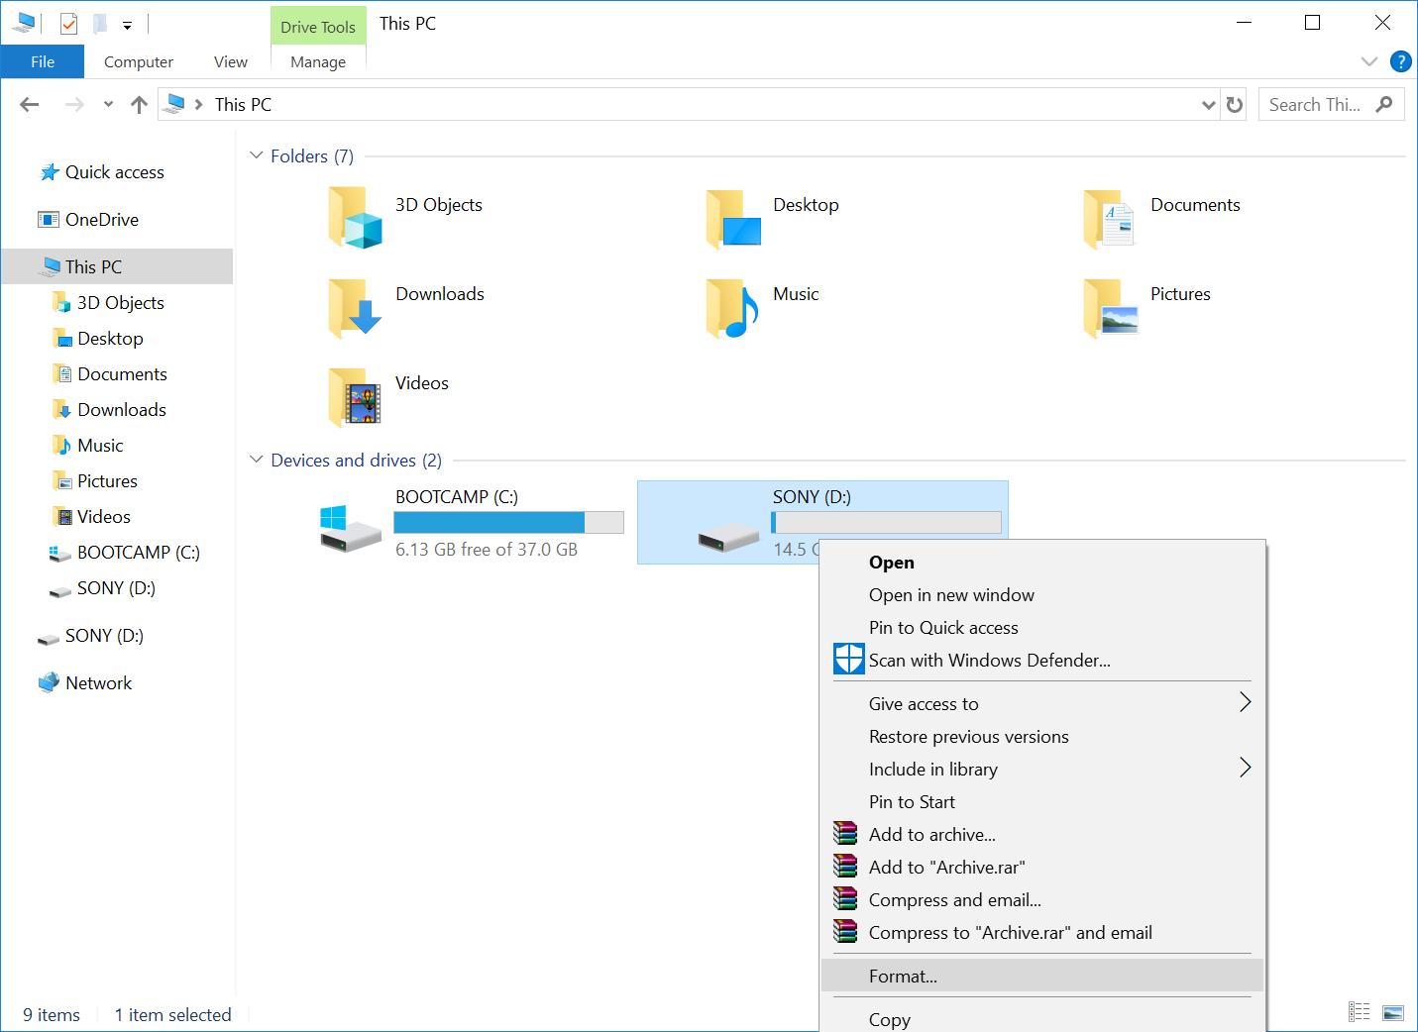Expand the recent locations dropdown arrow
The width and height of the screenshot is (1418, 1032).
(x=108, y=105)
